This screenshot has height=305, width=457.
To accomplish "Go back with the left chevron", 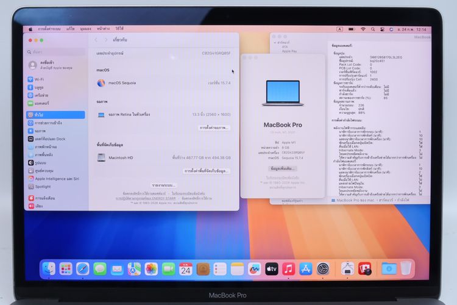I will click(x=96, y=40).
